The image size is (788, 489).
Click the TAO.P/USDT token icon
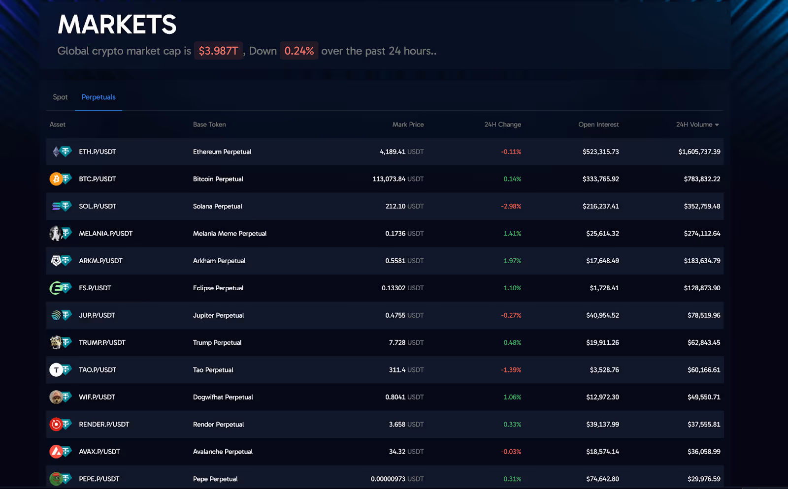click(x=61, y=369)
